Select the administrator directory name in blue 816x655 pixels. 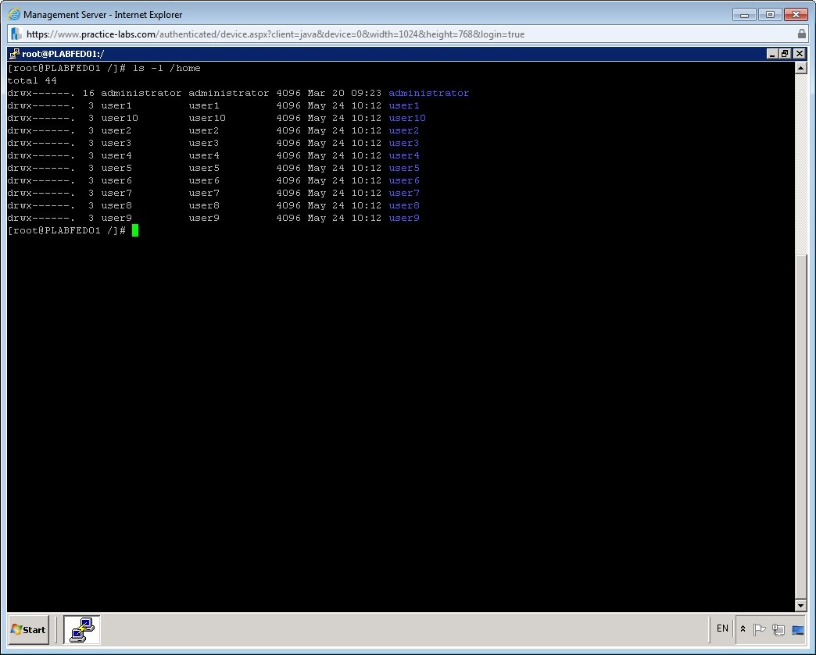pos(428,93)
